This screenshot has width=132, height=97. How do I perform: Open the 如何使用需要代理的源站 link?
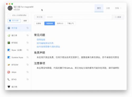48,47
